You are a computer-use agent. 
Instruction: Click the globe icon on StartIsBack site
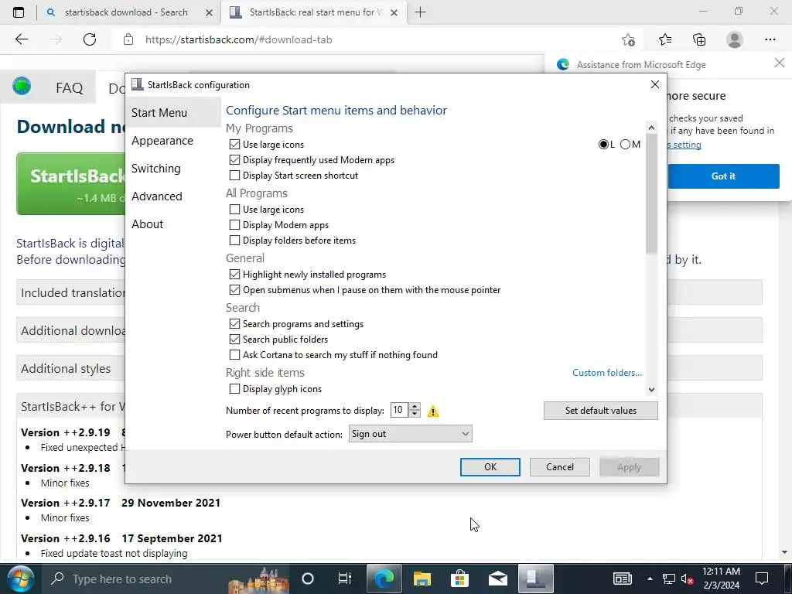pos(22,87)
